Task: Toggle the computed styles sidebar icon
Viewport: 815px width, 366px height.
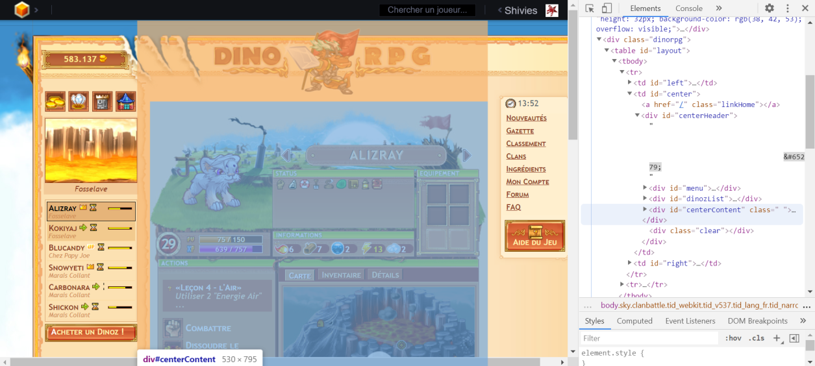Action: 794,338
